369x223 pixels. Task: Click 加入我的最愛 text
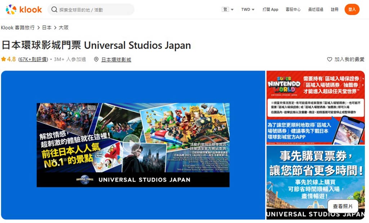click(349, 59)
